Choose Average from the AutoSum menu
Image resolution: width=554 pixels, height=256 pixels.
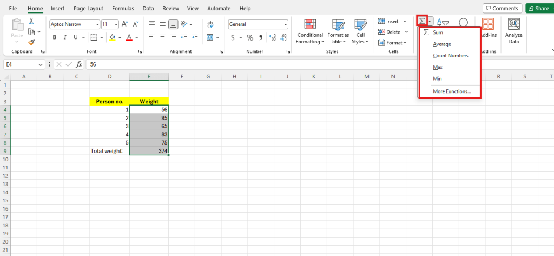442,44
